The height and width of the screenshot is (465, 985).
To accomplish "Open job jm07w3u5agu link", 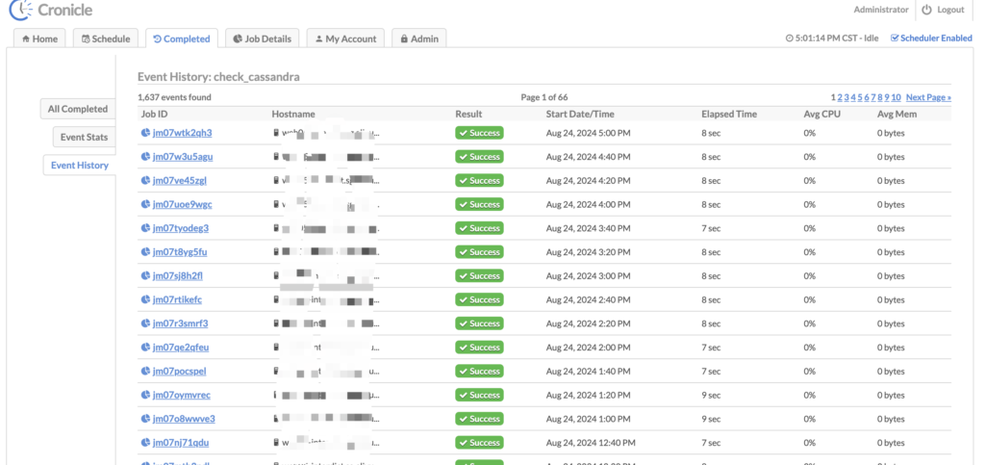I will point(183,157).
